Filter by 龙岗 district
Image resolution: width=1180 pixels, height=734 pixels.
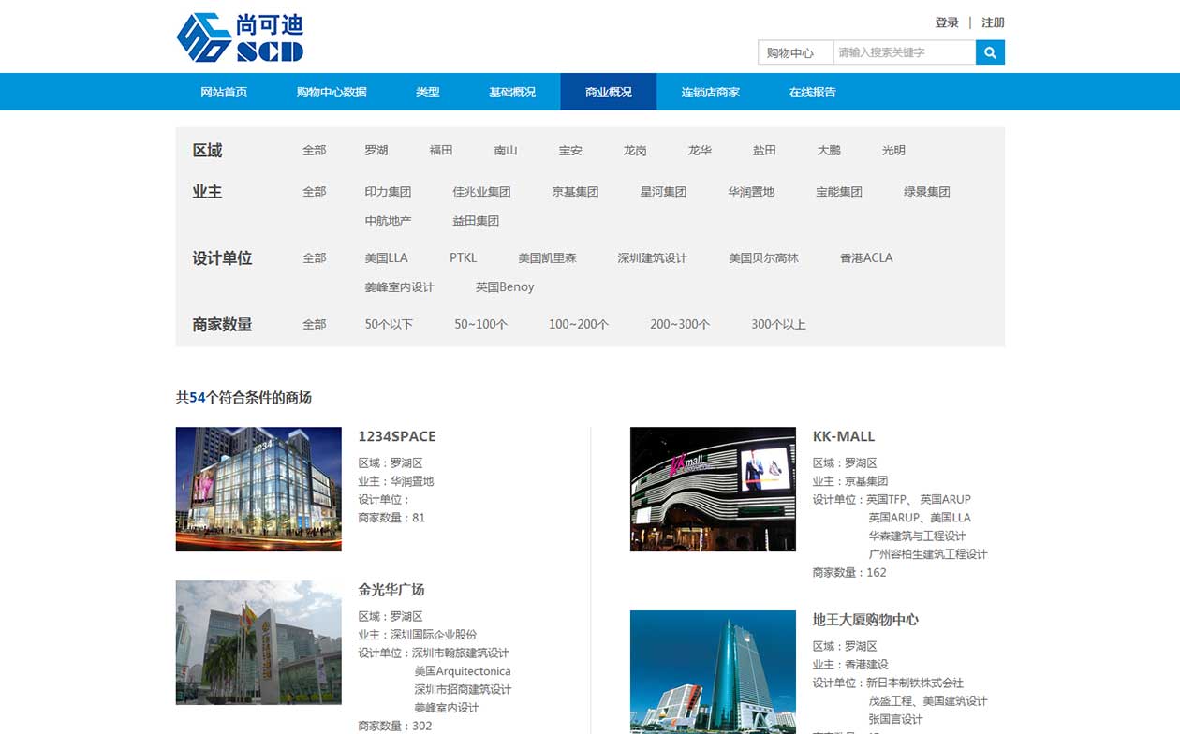tap(635, 150)
